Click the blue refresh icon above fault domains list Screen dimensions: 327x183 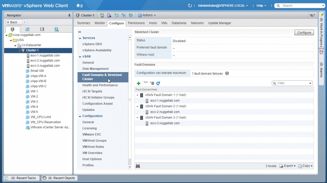(x=158, y=83)
